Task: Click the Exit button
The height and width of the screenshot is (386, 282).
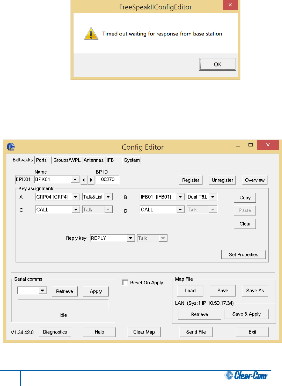Action: [252, 332]
